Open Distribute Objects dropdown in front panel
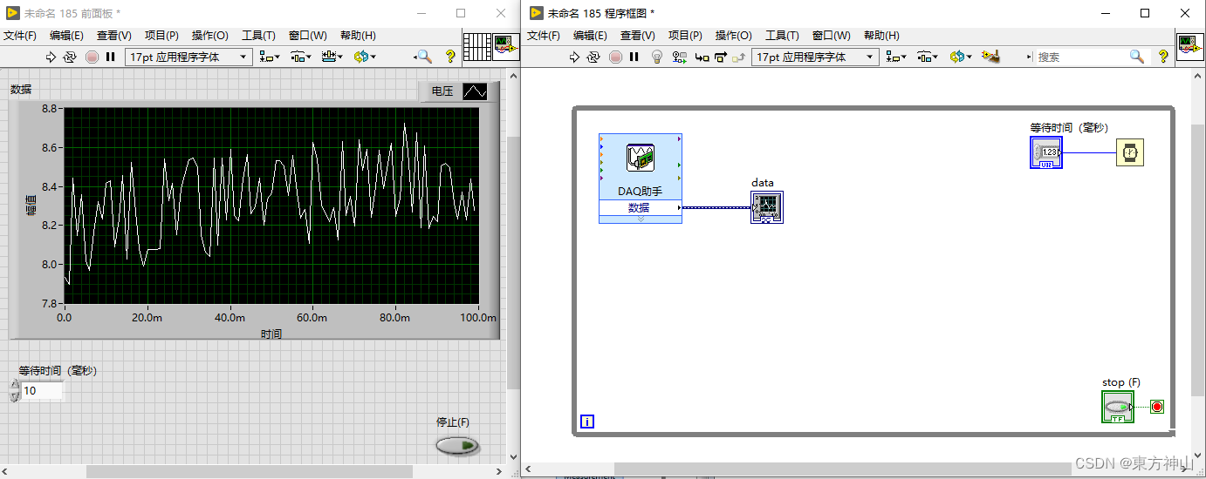The width and height of the screenshot is (1206, 479). [x=301, y=57]
